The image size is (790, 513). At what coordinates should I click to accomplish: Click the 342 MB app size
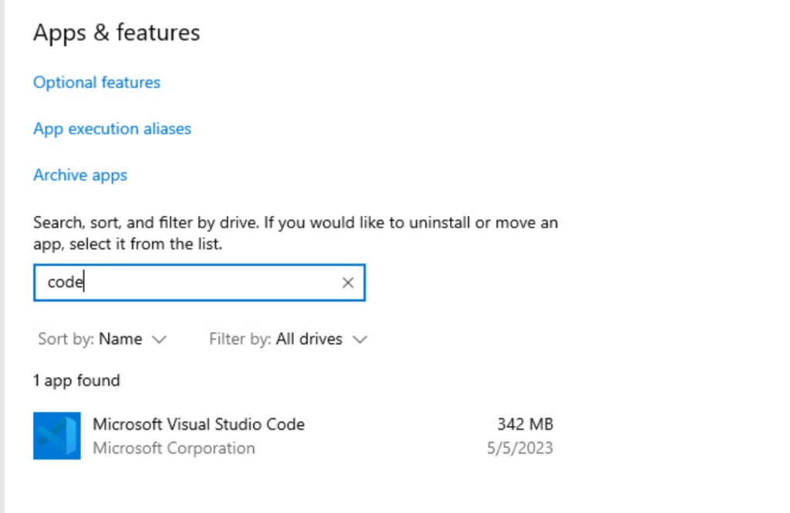(525, 424)
